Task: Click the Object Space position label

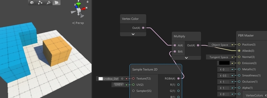Action: [x=220, y=45]
